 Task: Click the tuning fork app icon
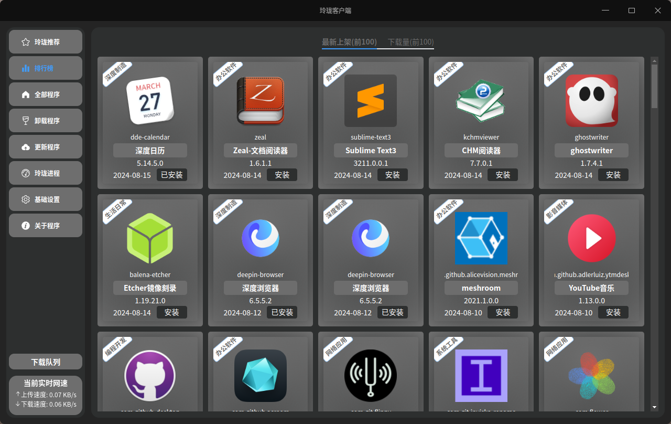(371, 376)
